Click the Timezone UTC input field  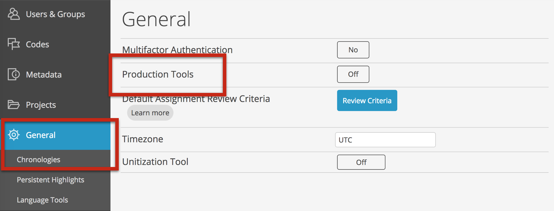click(385, 140)
